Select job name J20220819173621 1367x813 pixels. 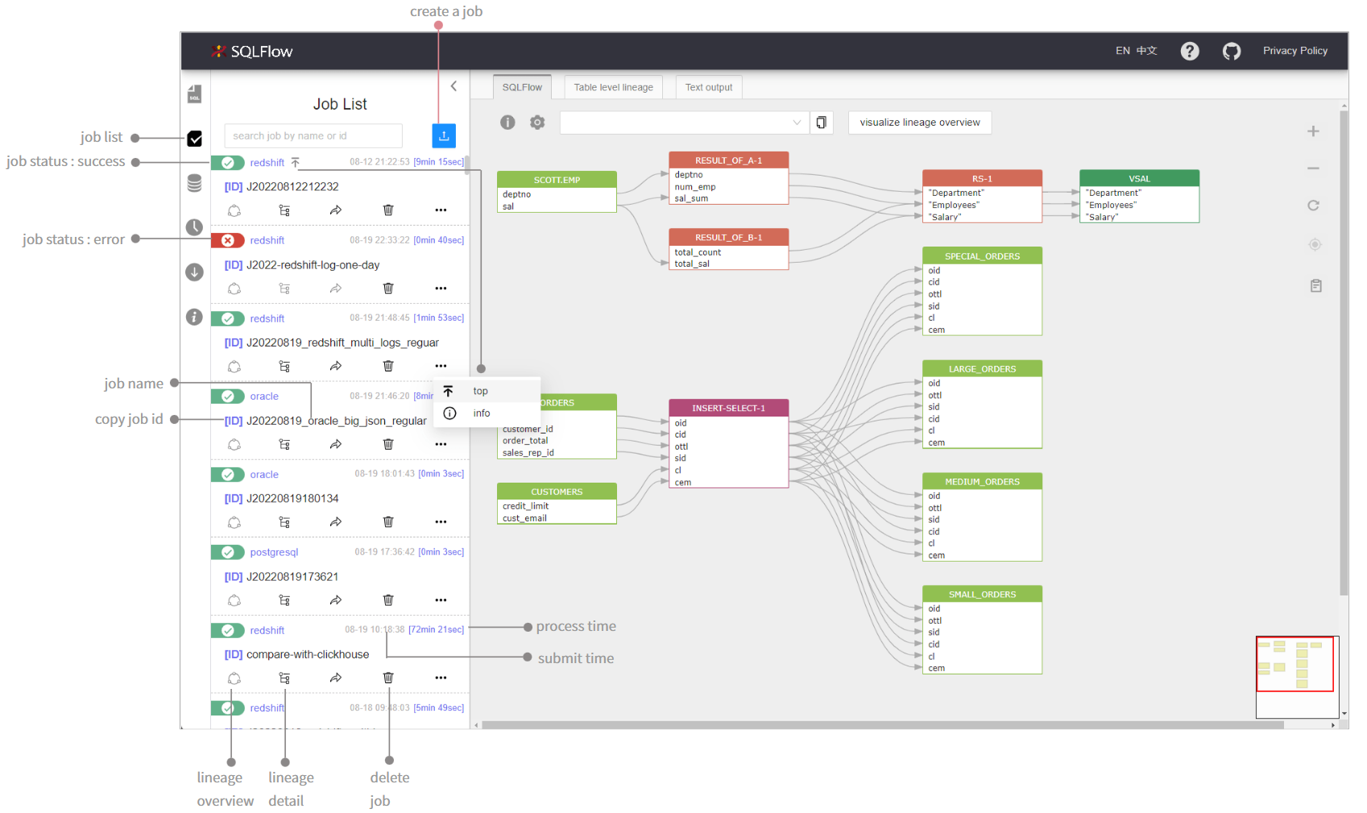coord(292,577)
